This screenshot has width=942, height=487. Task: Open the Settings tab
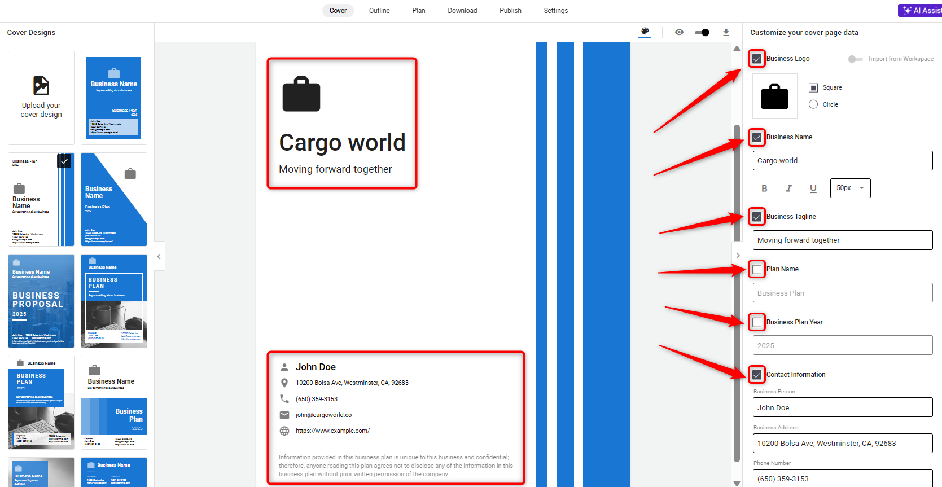coord(556,11)
